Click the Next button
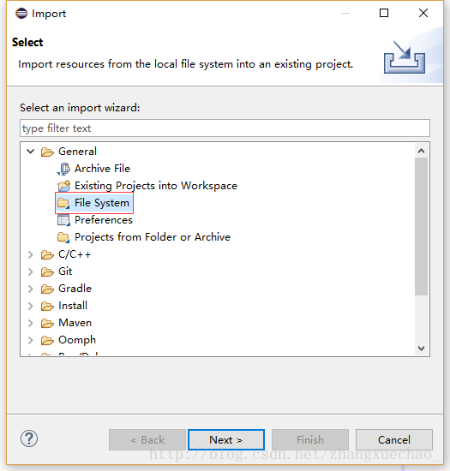 (226, 440)
